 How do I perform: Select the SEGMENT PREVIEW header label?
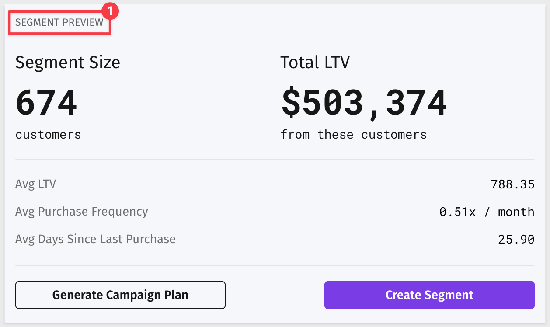59,22
